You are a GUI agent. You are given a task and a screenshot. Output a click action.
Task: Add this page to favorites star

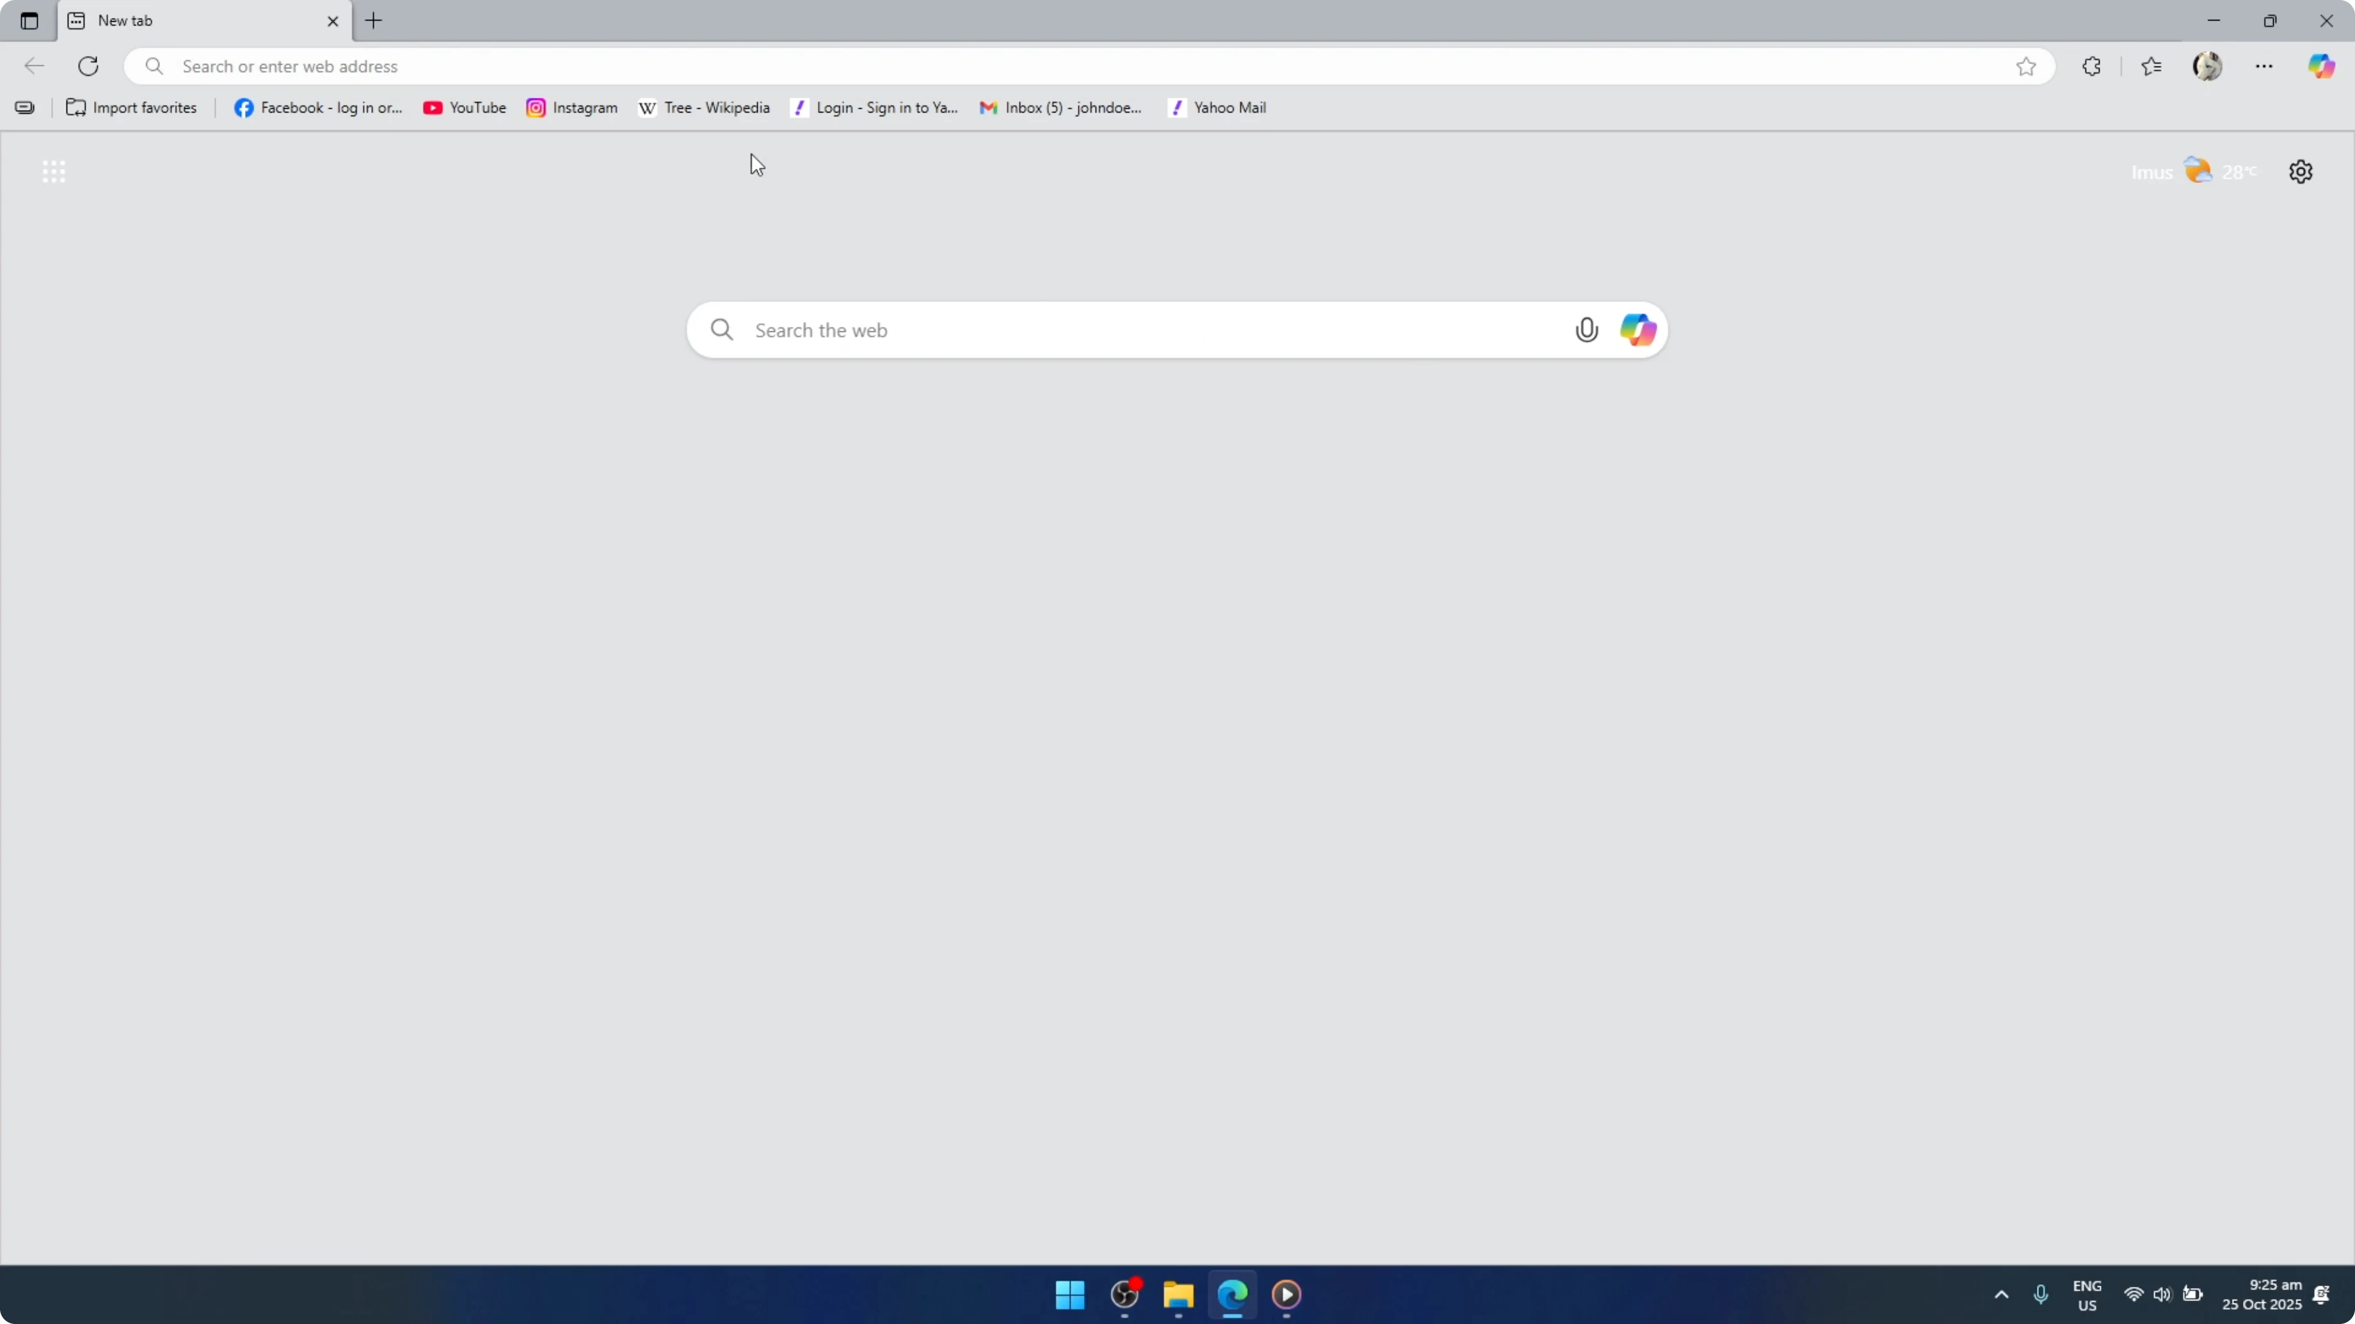[2026, 66]
